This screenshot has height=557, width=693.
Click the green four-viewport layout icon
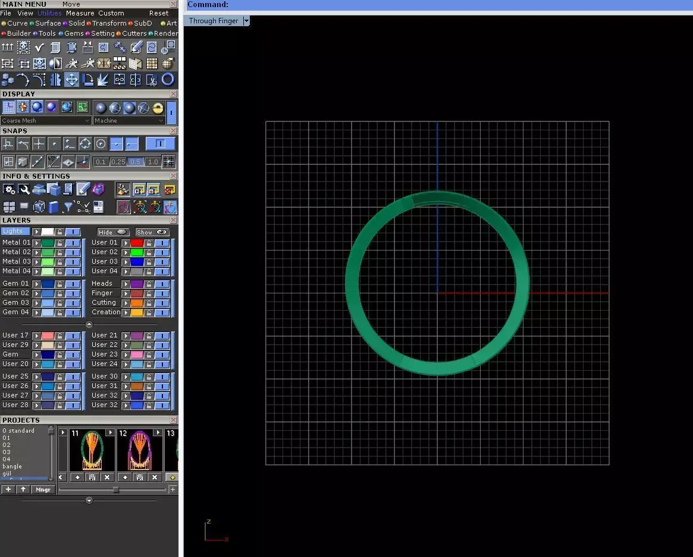[82, 107]
